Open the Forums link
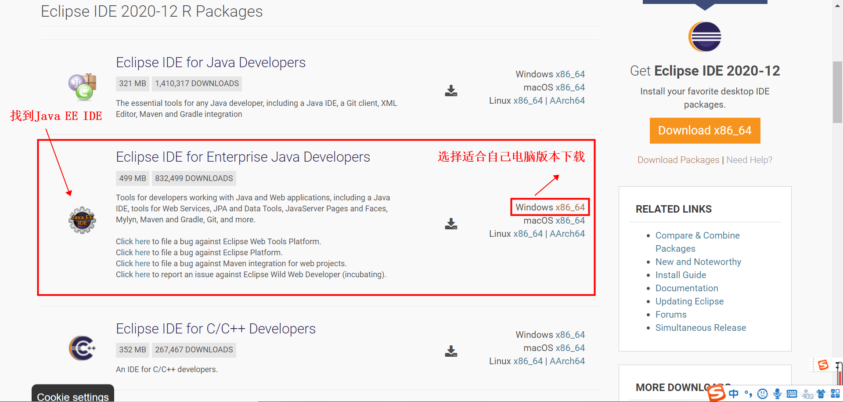This screenshot has height=402, width=843. (671, 315)
